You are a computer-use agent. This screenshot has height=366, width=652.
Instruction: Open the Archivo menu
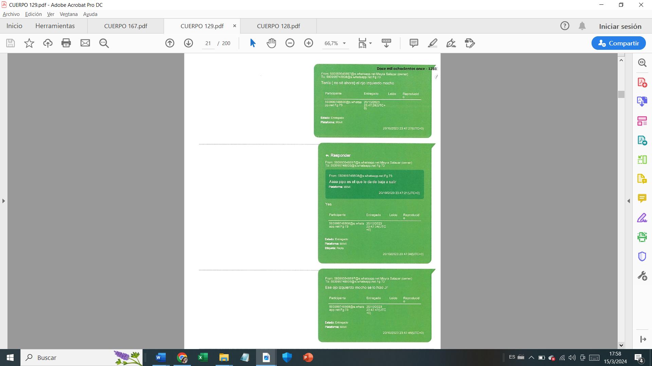click(11, 14)
